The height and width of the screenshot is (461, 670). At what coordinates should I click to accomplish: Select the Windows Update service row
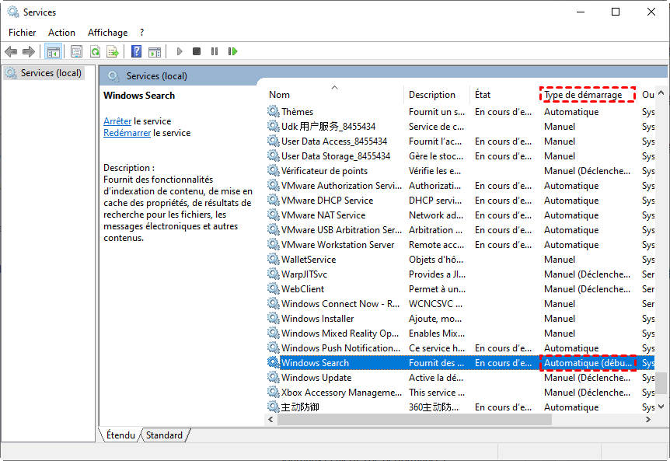316,378
